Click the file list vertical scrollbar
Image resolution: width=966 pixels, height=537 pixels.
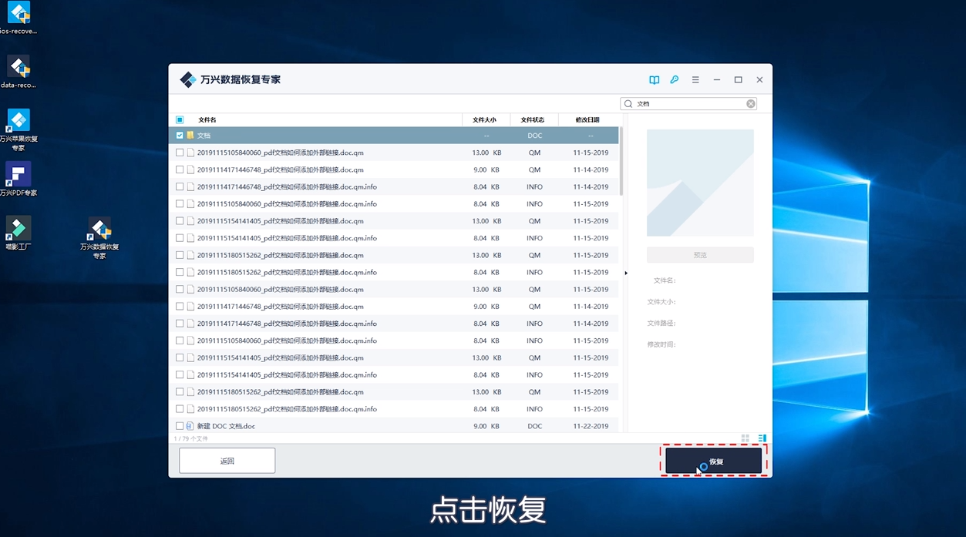coord(621,162)
